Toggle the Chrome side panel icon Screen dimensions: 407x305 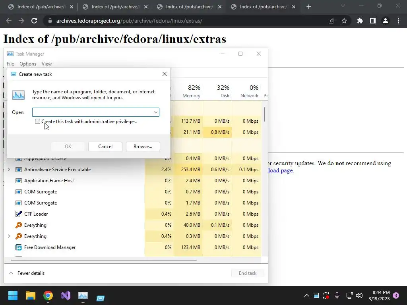[x=373, y=21]
